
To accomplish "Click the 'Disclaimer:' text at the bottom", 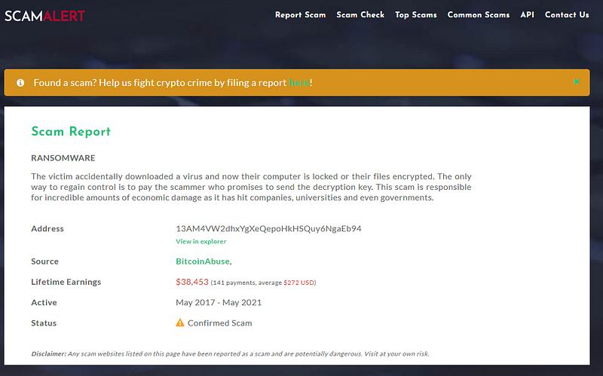I will click(x=48, y=353).
